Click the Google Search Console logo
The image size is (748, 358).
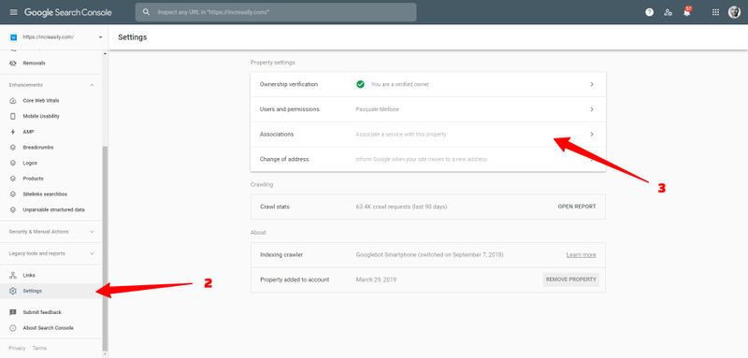(x=67, y=12)
